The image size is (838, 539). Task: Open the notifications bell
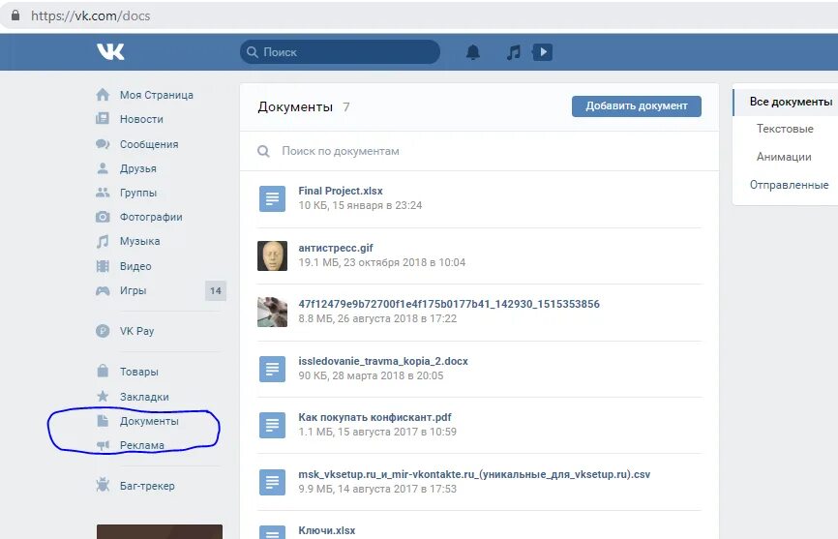[x=473, y=52]
